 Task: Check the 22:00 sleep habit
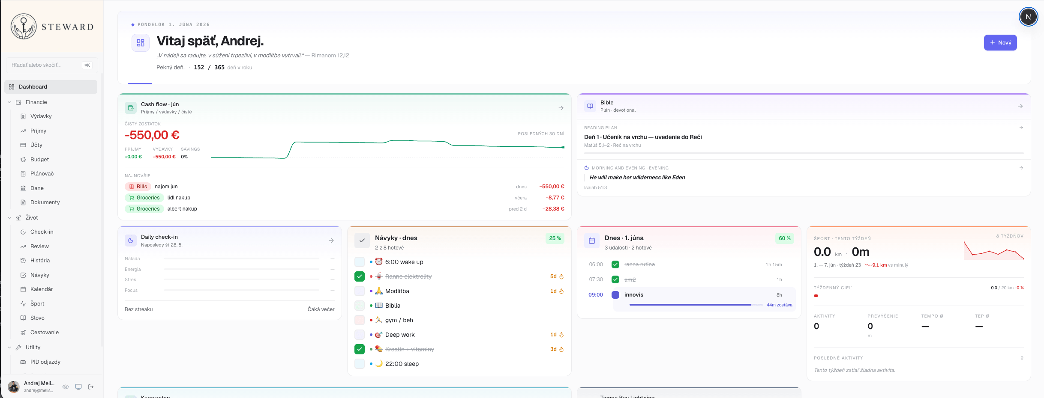pyautogui.click(x=360, y=364)
